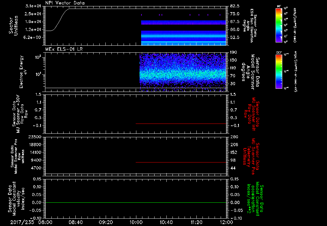Click the 260 telemetry tick value
327x226 pixels.
click(234, 137)
